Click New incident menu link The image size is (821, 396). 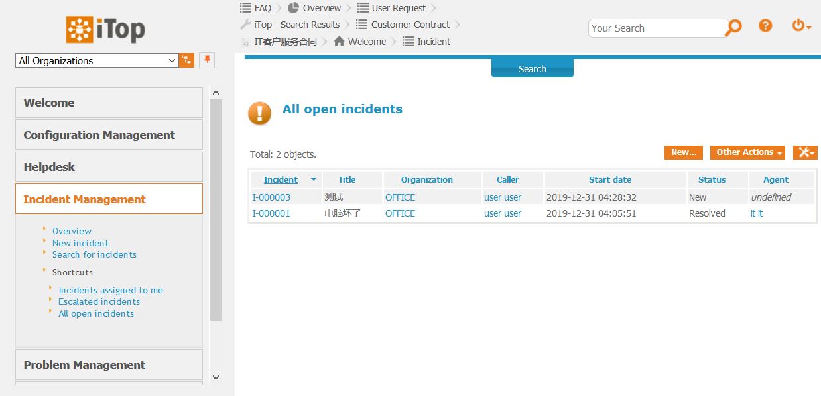80,243
